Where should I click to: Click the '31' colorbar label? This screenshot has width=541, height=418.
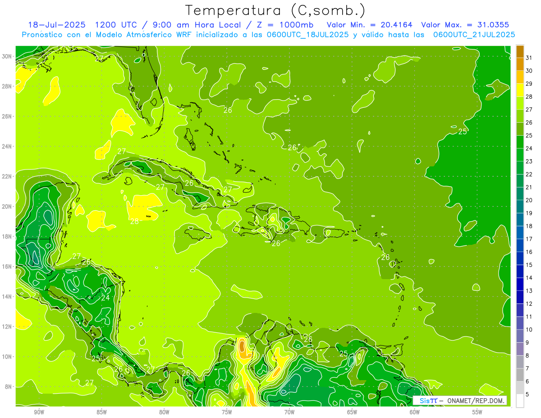click(529, 58)
